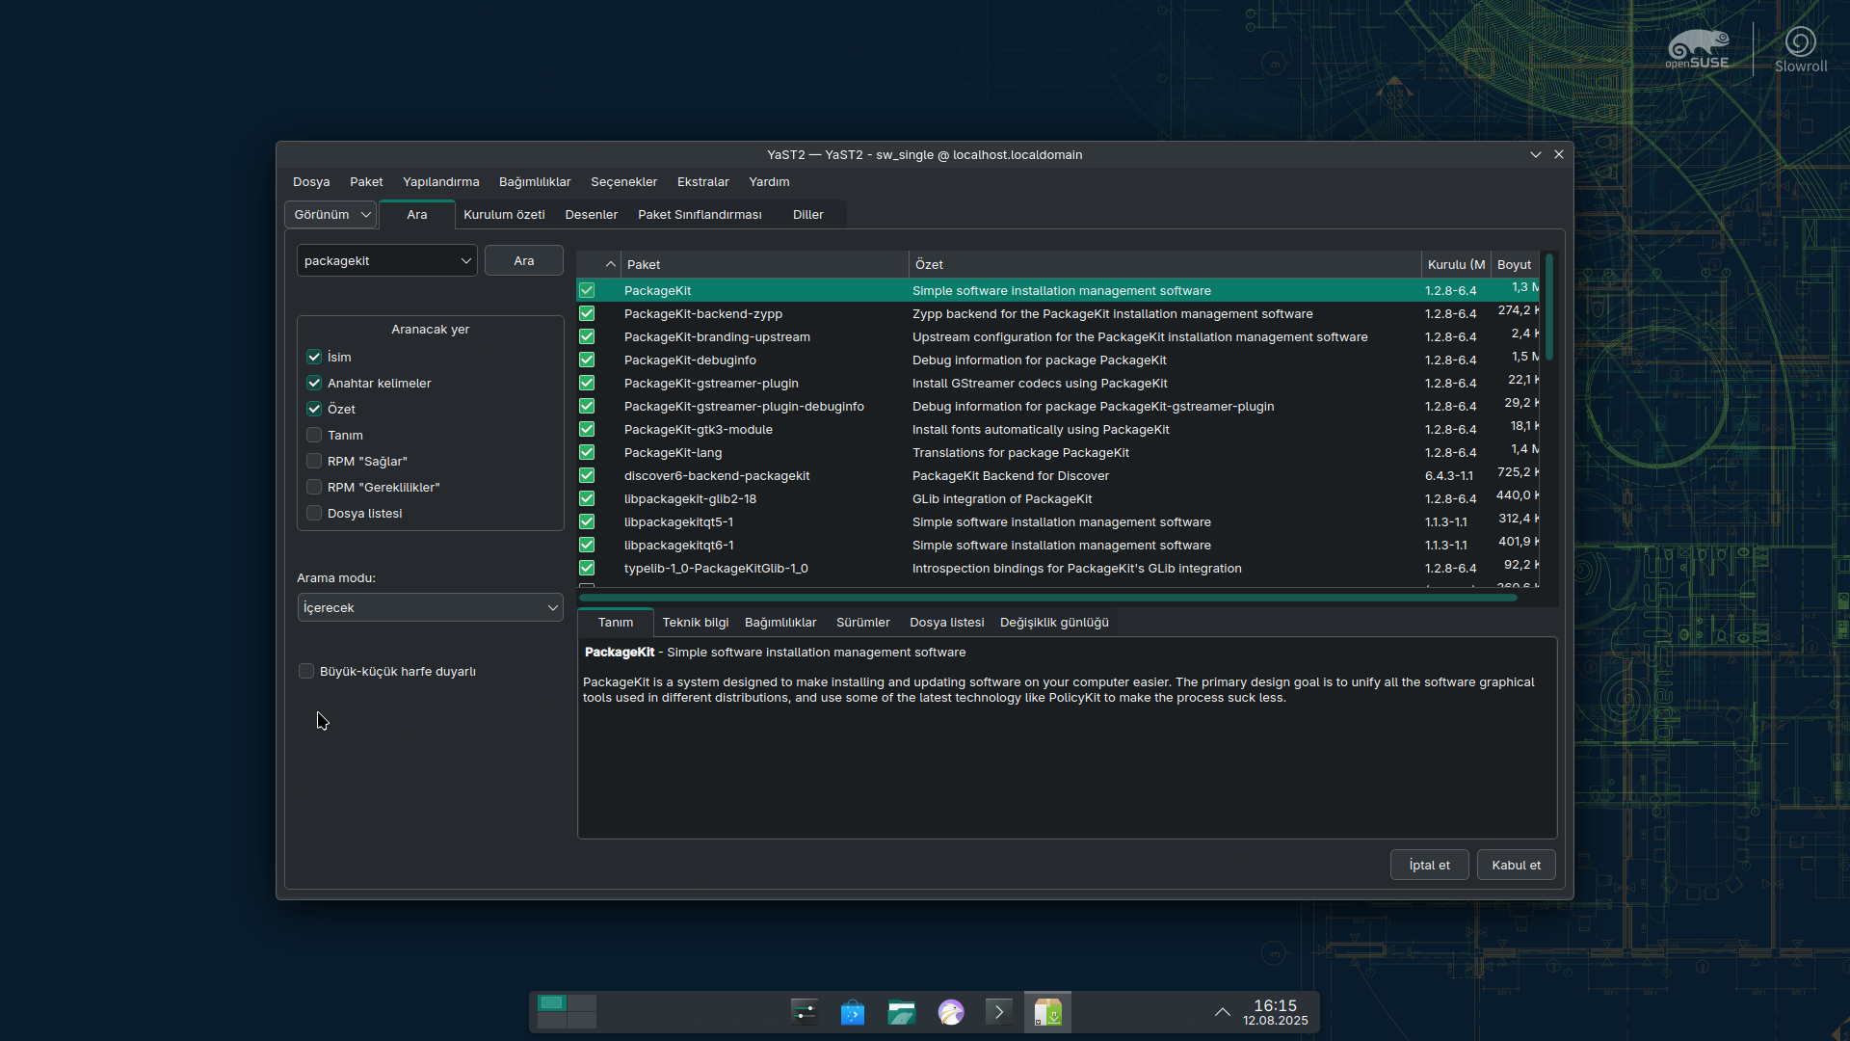
Task: Select the libpackagekit-glib2-18 package row
Action: click(1057, 498)
